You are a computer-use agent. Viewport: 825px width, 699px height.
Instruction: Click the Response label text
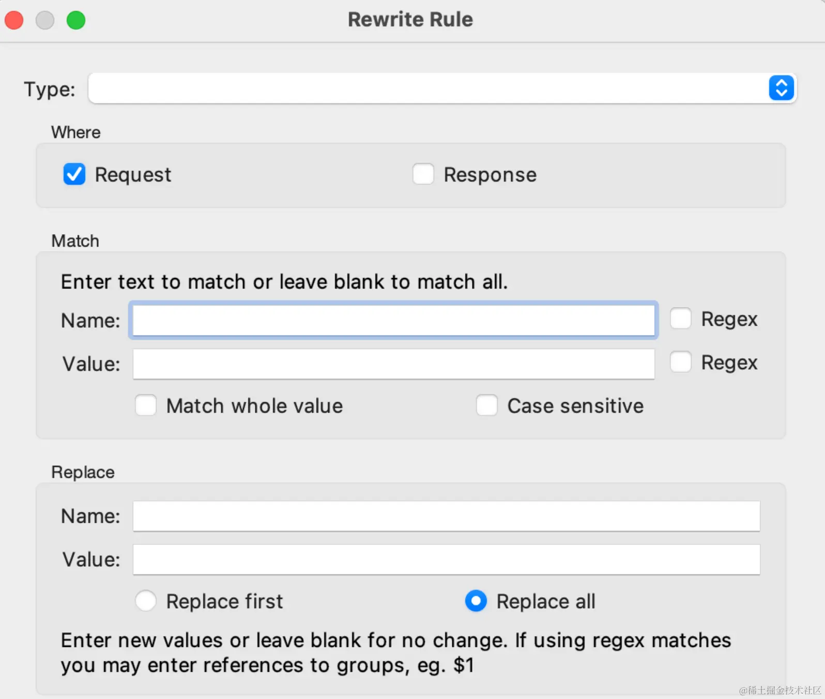coord(490,175)
